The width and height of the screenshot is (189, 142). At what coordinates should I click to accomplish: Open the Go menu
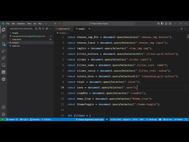(35, 24)
